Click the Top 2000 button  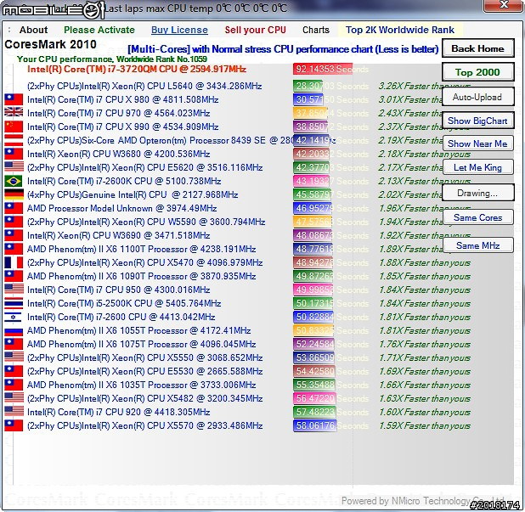pyautogui.click(x=477, y=72)
